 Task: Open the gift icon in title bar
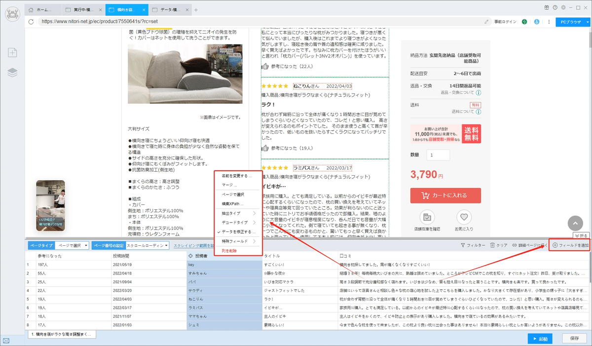[x=547, y=7]
